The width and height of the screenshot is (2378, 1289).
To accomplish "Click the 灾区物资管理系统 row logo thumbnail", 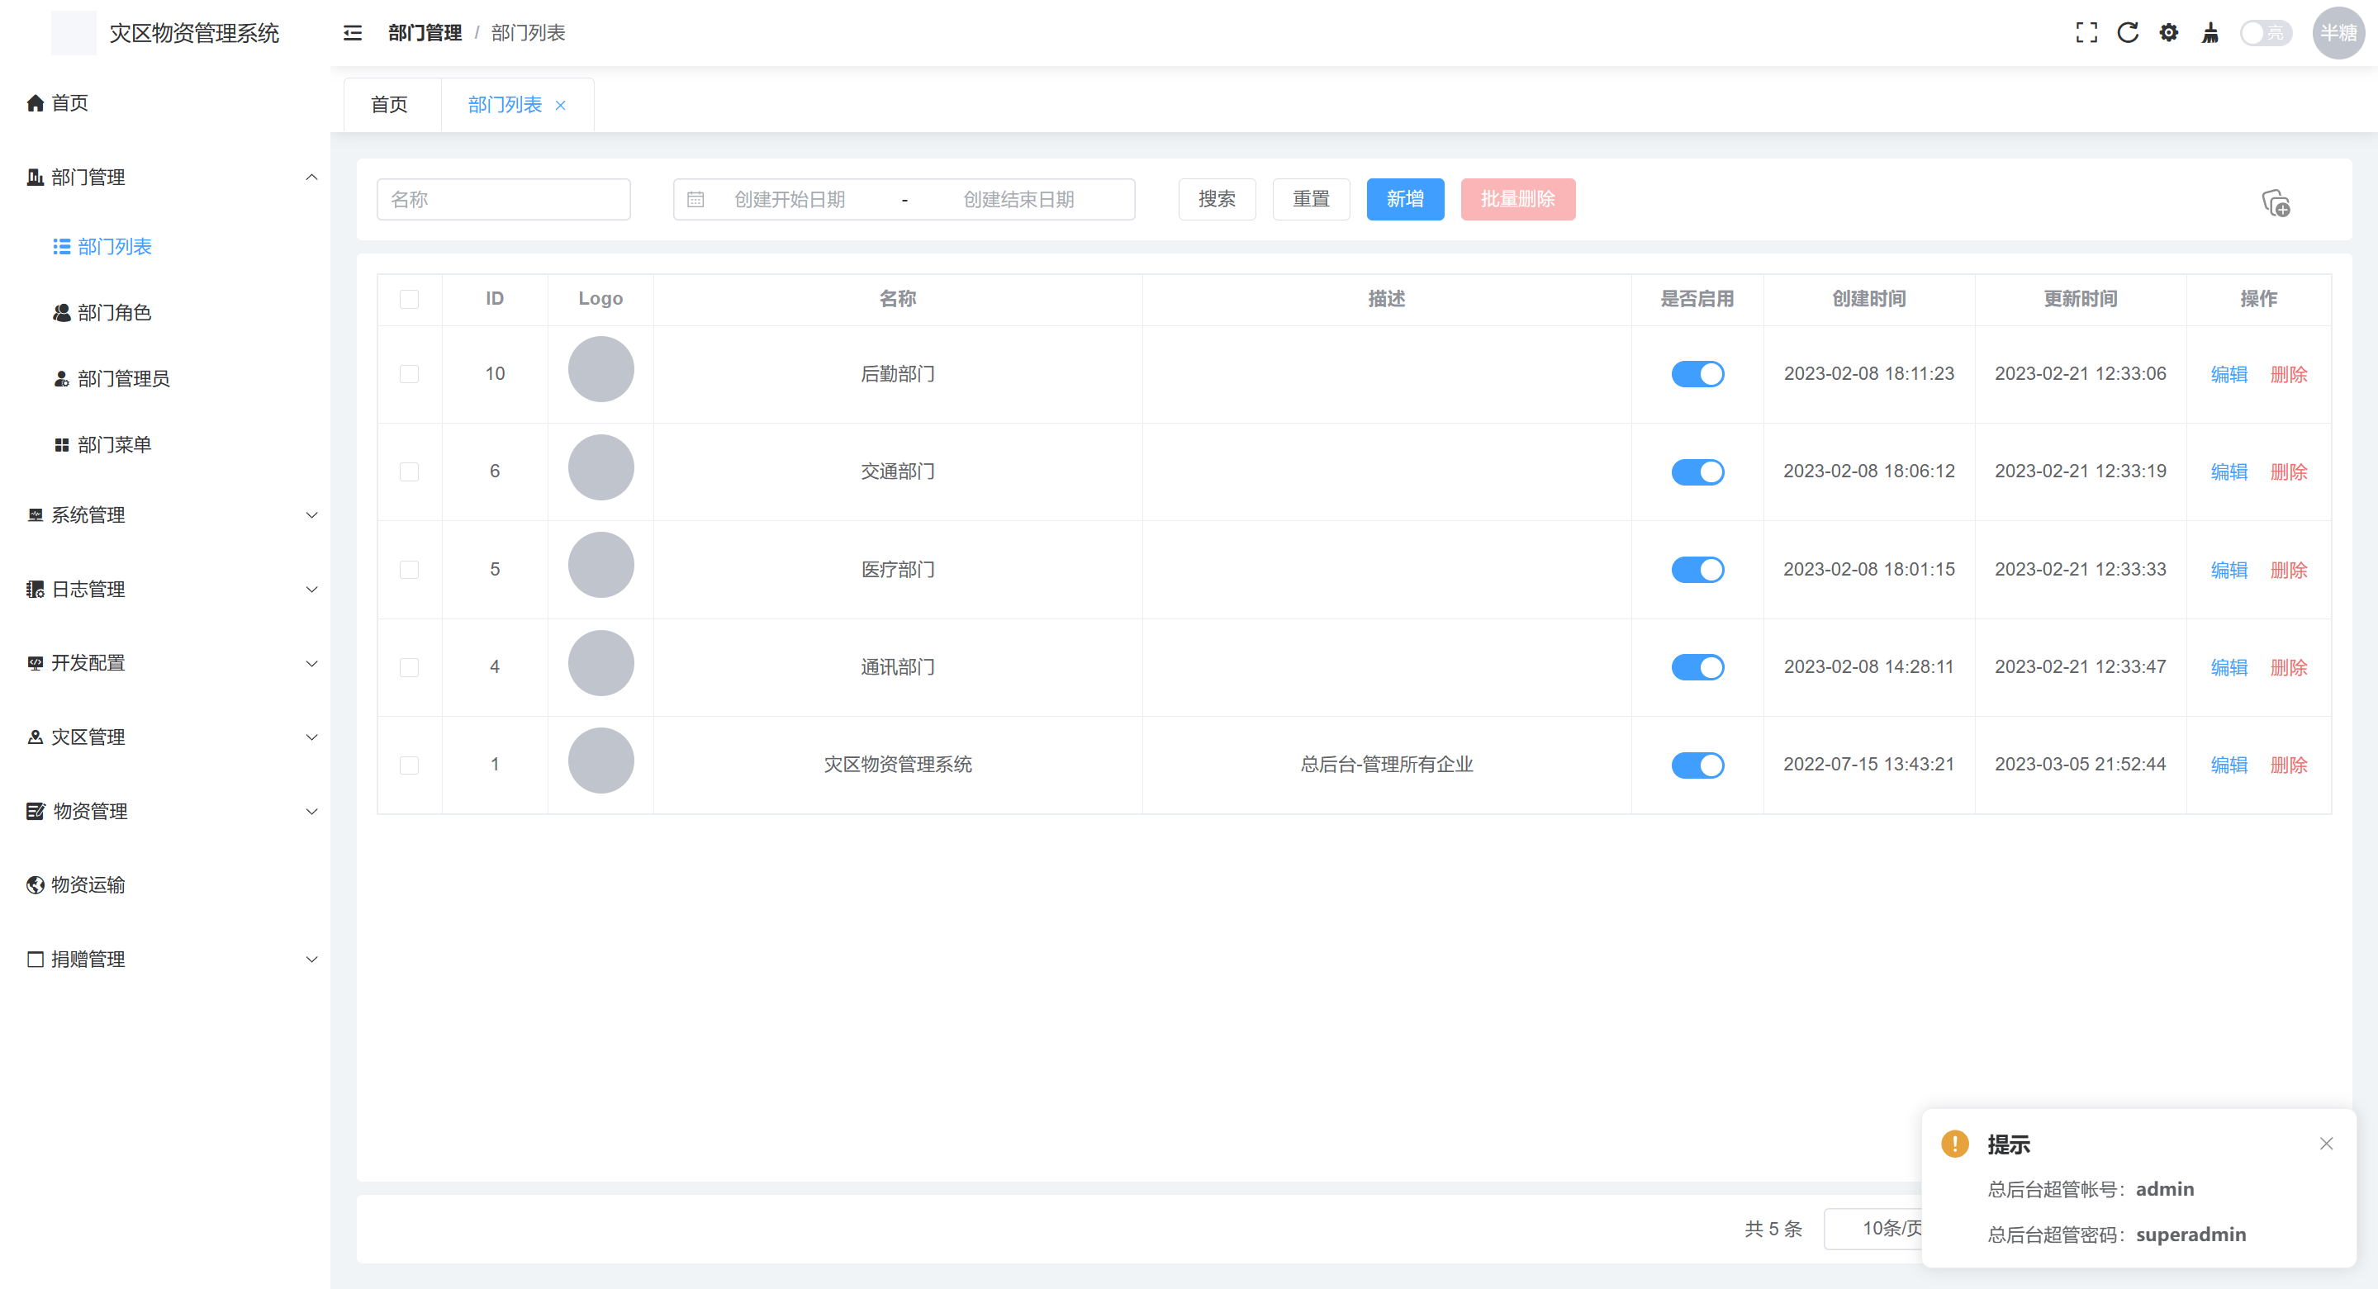I will click(x=601, y=761).
